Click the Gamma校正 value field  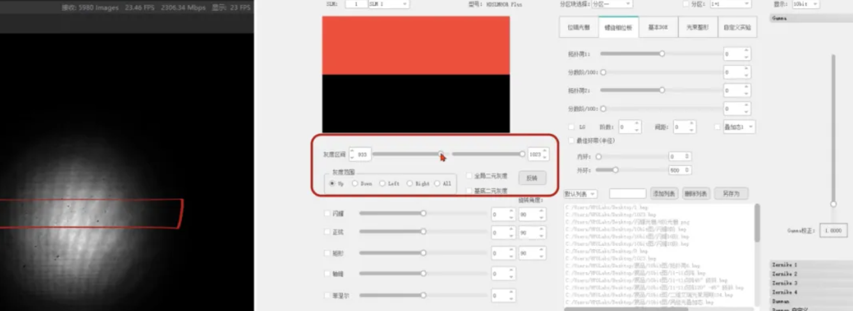tap(832, 231)
